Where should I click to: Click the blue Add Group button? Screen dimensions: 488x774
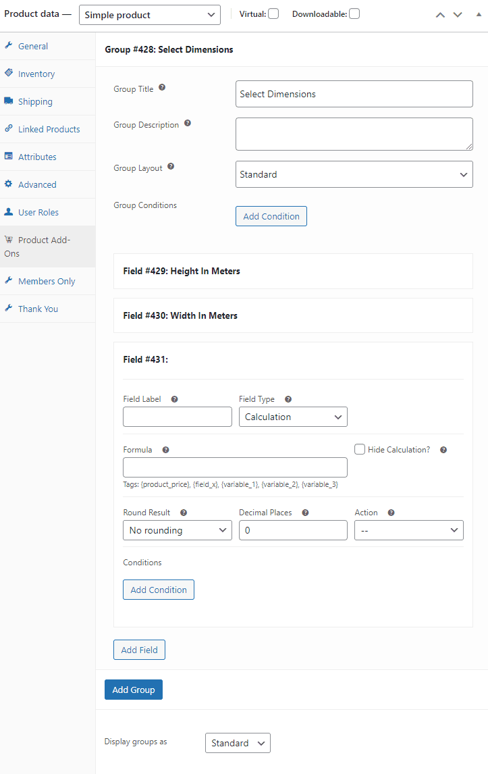(x=133, y=690)
